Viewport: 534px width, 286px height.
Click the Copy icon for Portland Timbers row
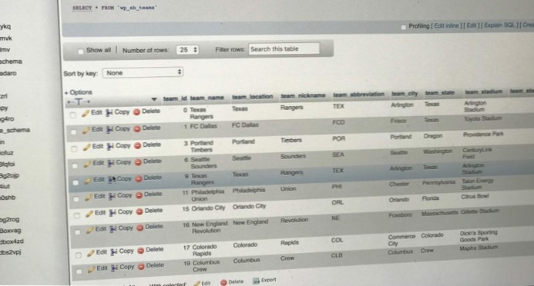(x=110, y=146)
